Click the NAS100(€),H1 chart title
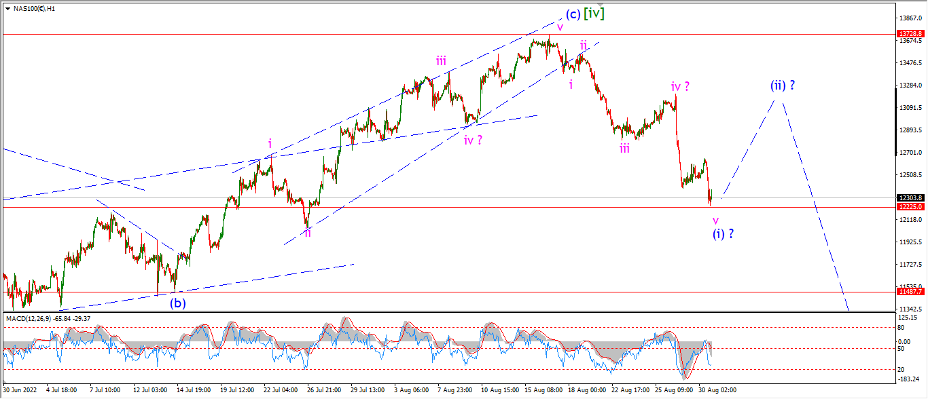The image size is (928, 399). [34, 9]
